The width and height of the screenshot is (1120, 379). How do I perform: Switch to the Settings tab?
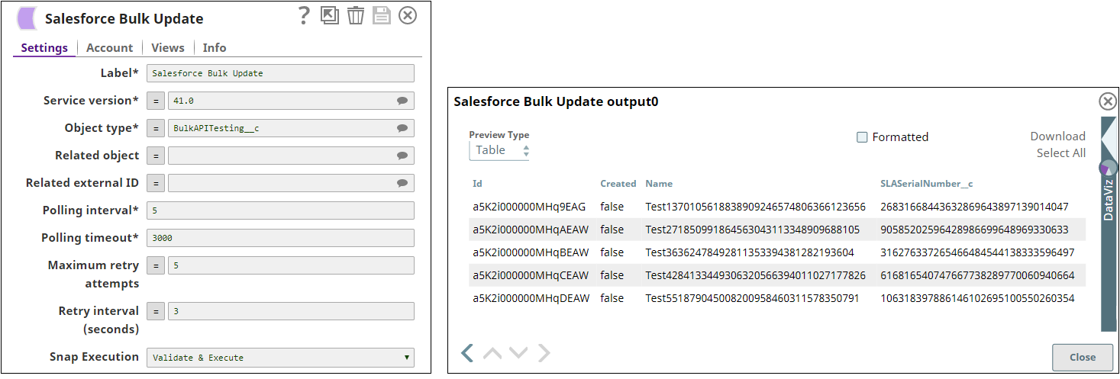pos(44,47)
